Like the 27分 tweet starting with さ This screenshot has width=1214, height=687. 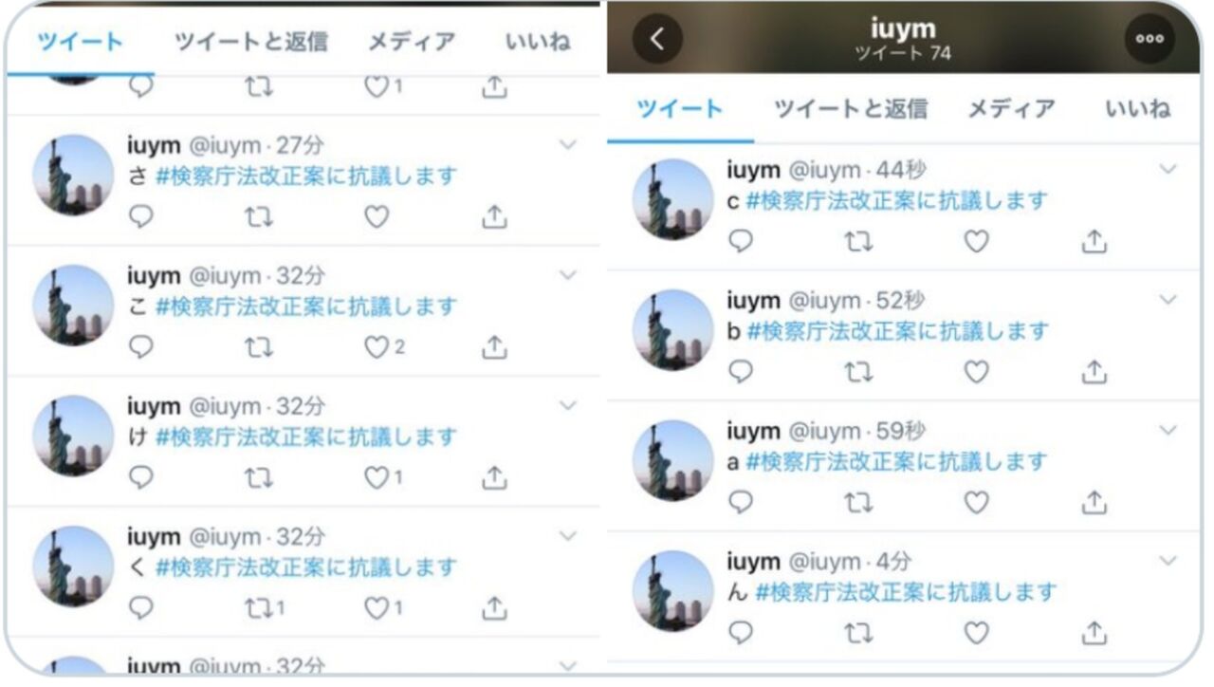(377, 217)
